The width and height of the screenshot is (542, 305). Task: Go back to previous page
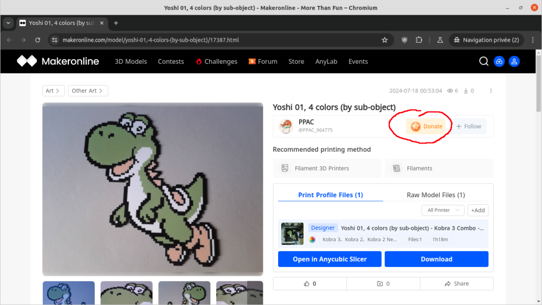[9, 40]
